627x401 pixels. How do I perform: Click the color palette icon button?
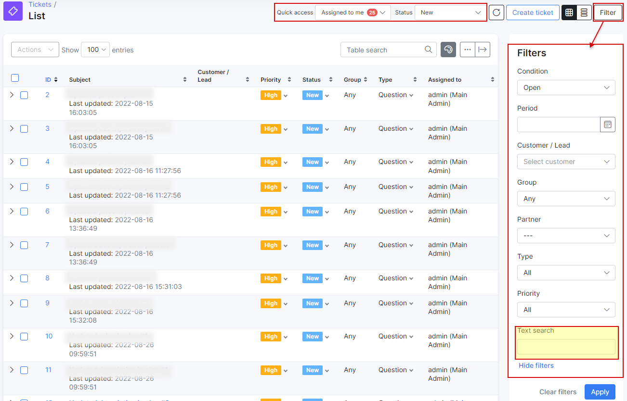pyautogui.click(x=448, y=50)
